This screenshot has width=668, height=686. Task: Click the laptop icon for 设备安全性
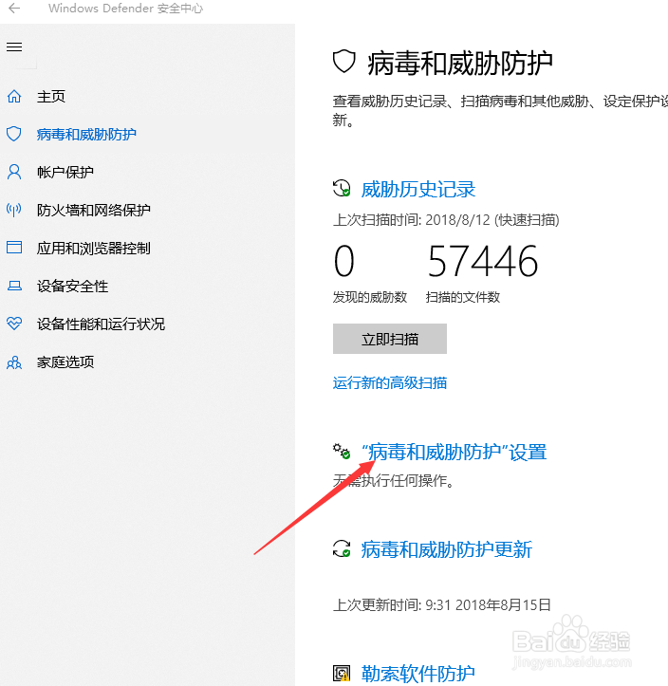pos(14,287)
